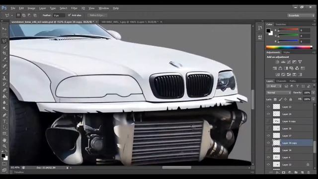Toggle layer filter on/off switch
Viewport: 318px width, 179px height.
click(x=314, y=86)
